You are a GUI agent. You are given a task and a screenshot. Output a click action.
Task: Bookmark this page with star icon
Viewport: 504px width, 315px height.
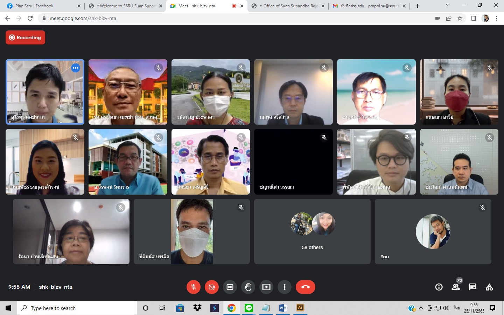pos(460,18)
